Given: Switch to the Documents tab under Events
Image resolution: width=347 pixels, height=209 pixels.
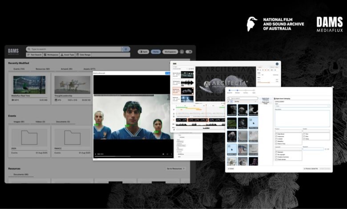Looking at the screenshot, I should (x=63, y=122).
